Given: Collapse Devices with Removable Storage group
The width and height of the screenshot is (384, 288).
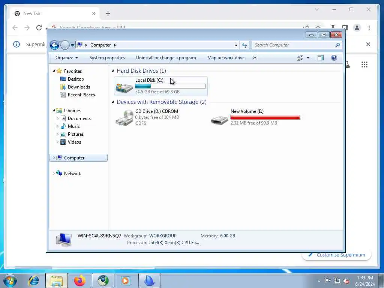Looking at the screenshot, I should [113, 102].
